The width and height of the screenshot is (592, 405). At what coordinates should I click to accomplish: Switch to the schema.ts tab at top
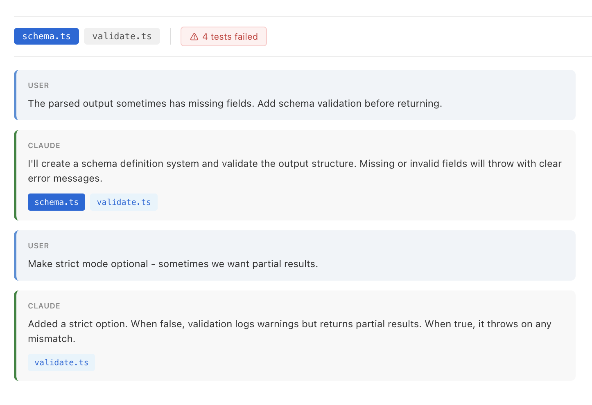[x=46, y=36]
